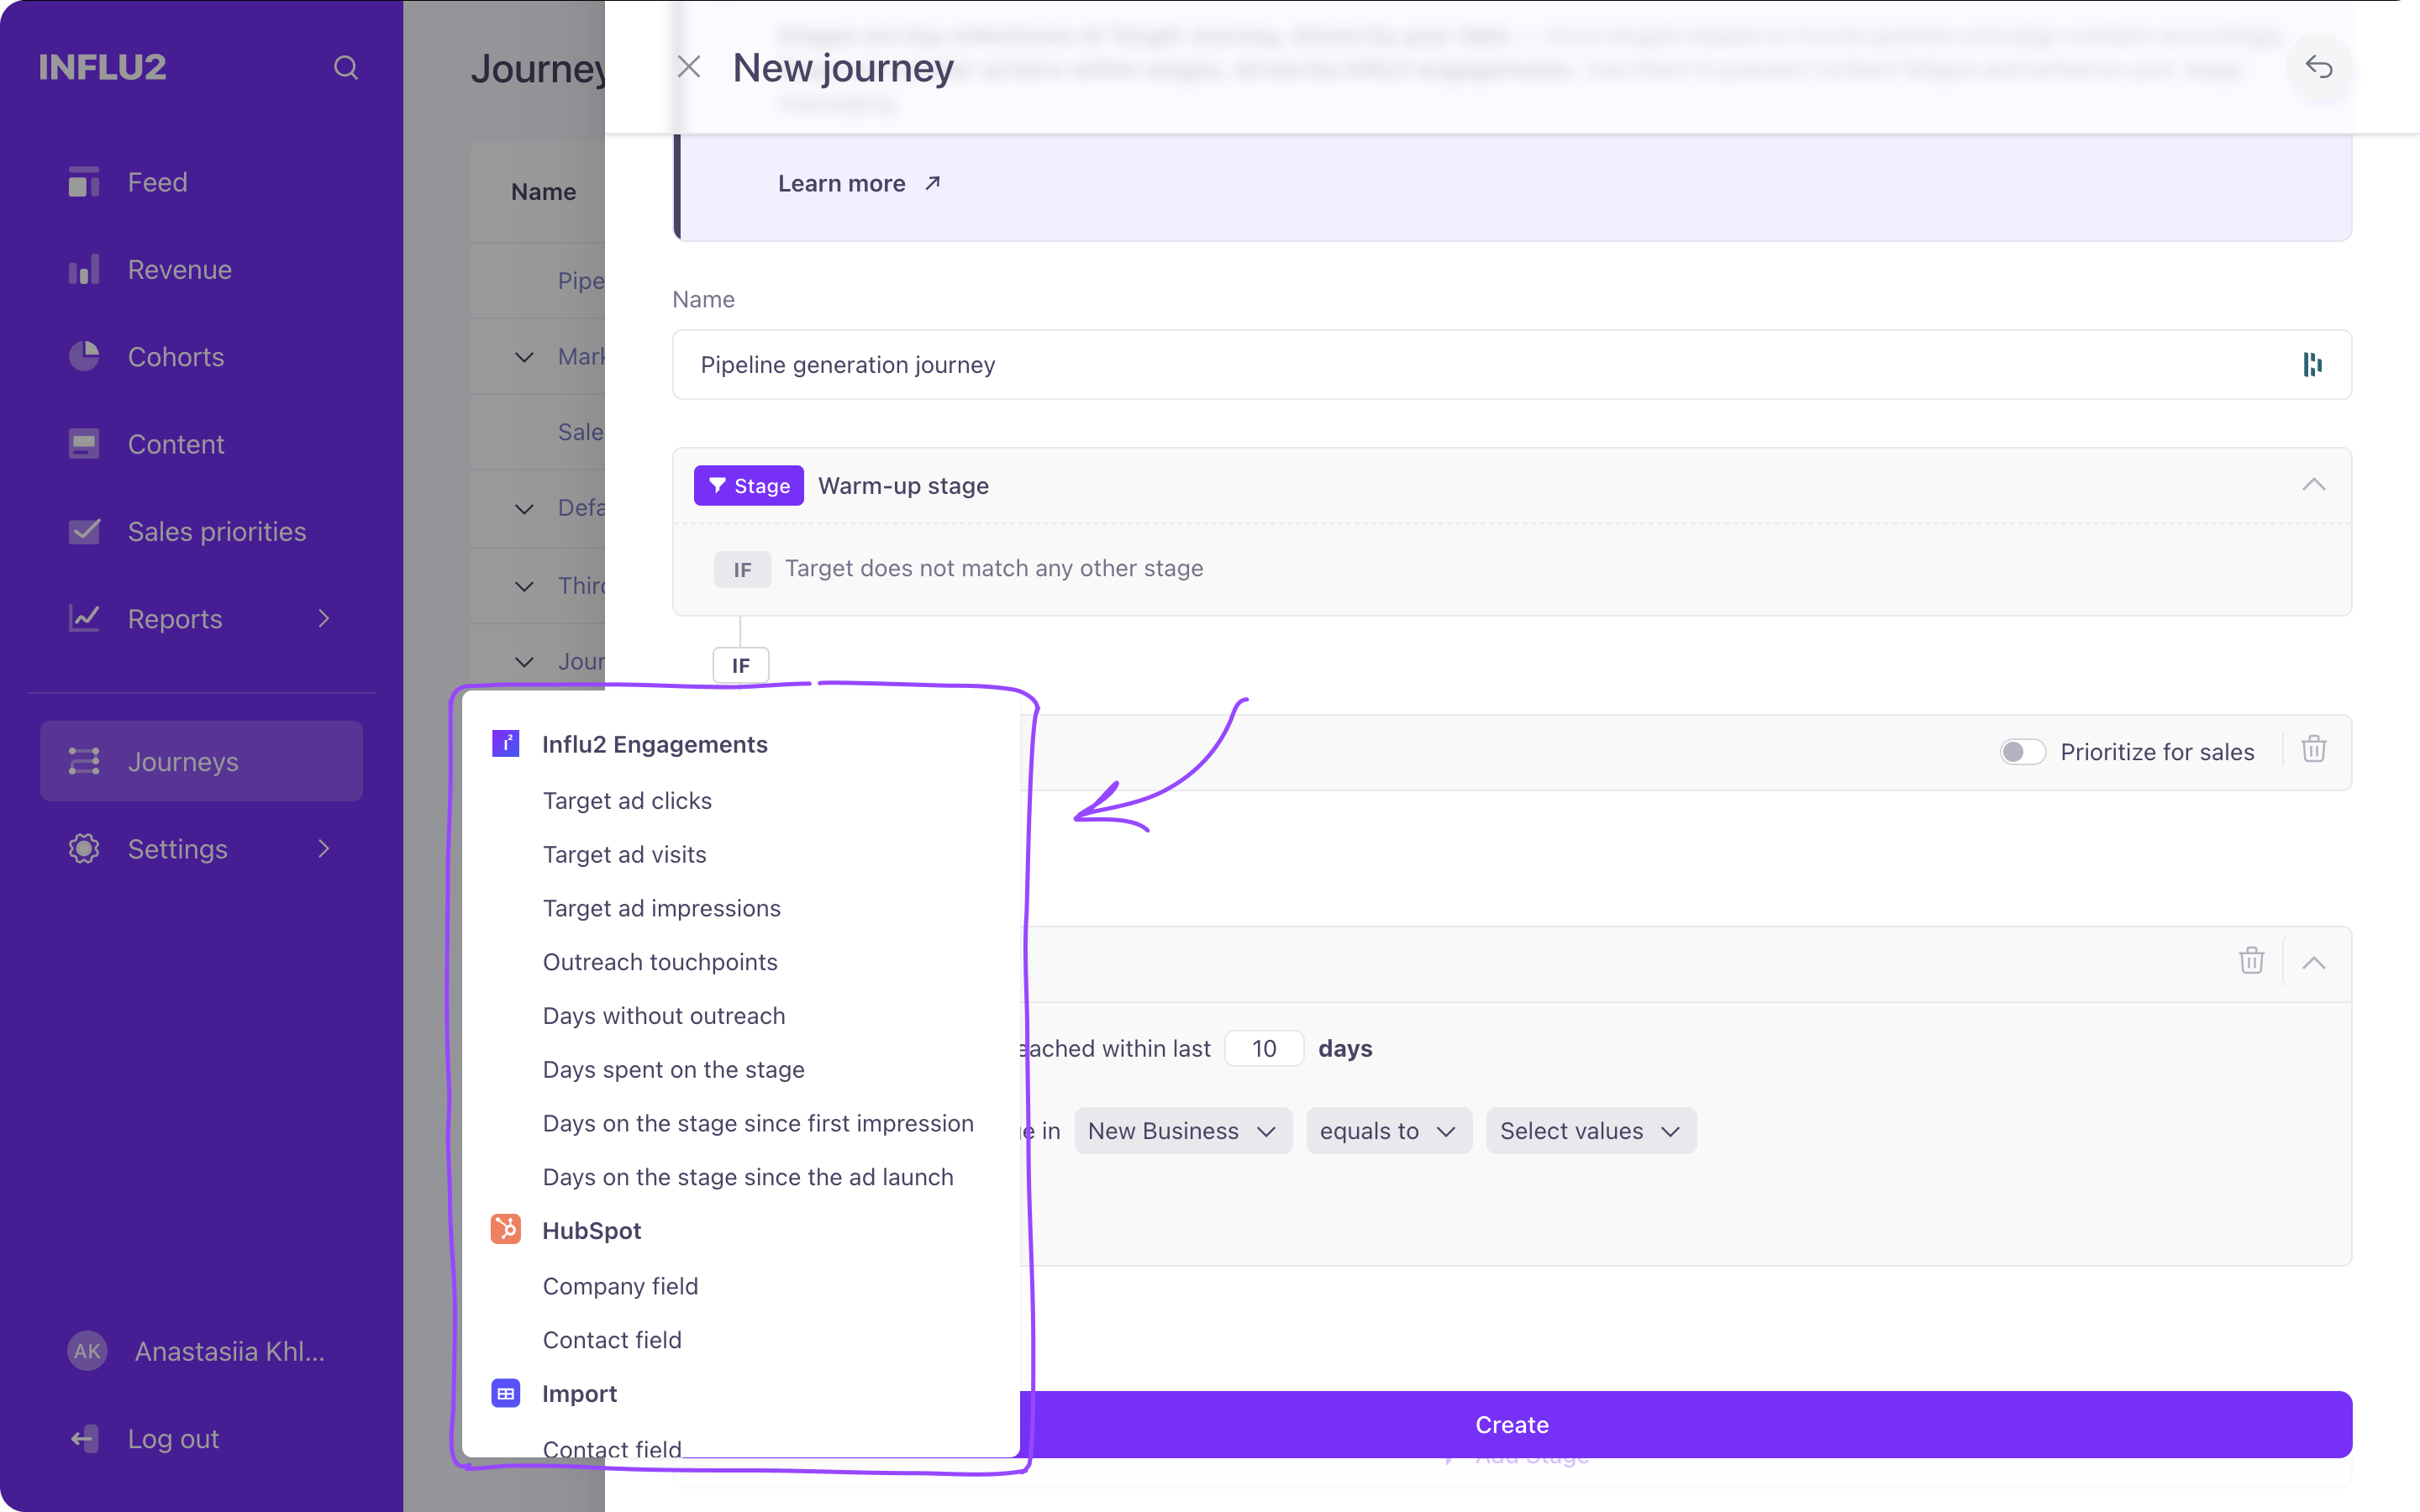Click the Content sidebar icon
The image size is (2420, 1512).
pyautogui.click(x=84, y=444)
